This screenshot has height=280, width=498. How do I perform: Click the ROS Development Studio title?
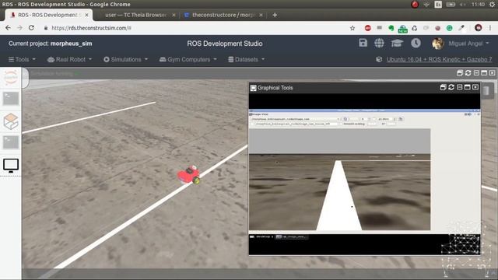point(225,44)
